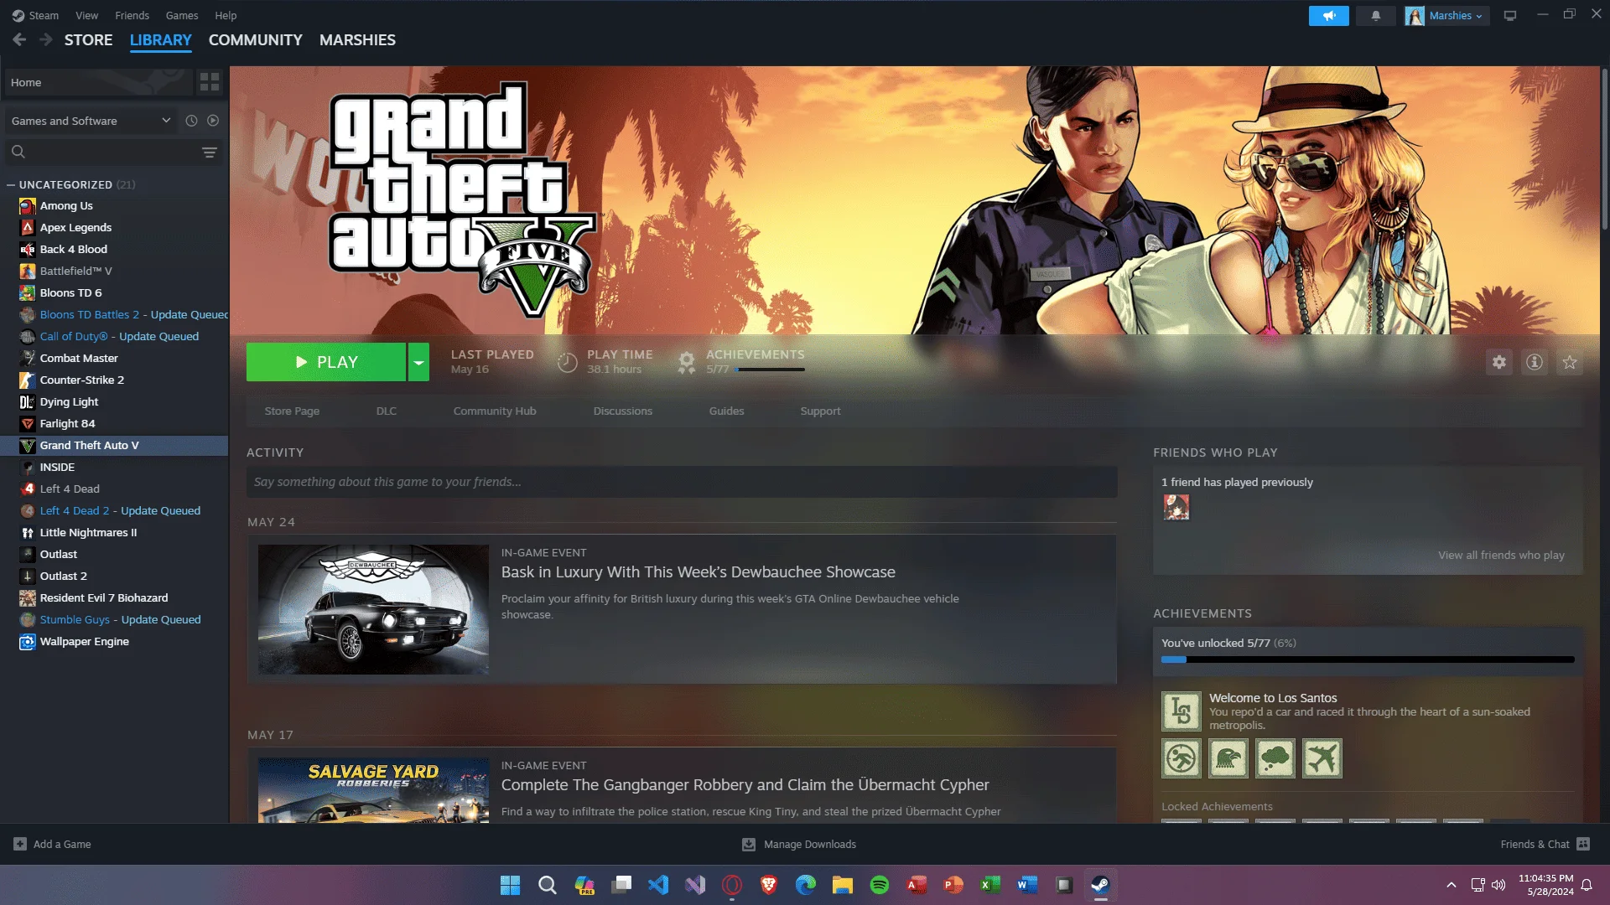Open Spotify from the taskbar

point(880,885)
